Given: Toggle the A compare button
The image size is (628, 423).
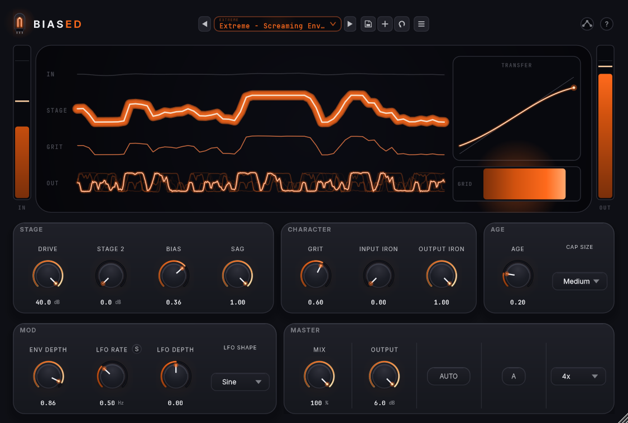Looking at the screenshot, I should point(514,376).
